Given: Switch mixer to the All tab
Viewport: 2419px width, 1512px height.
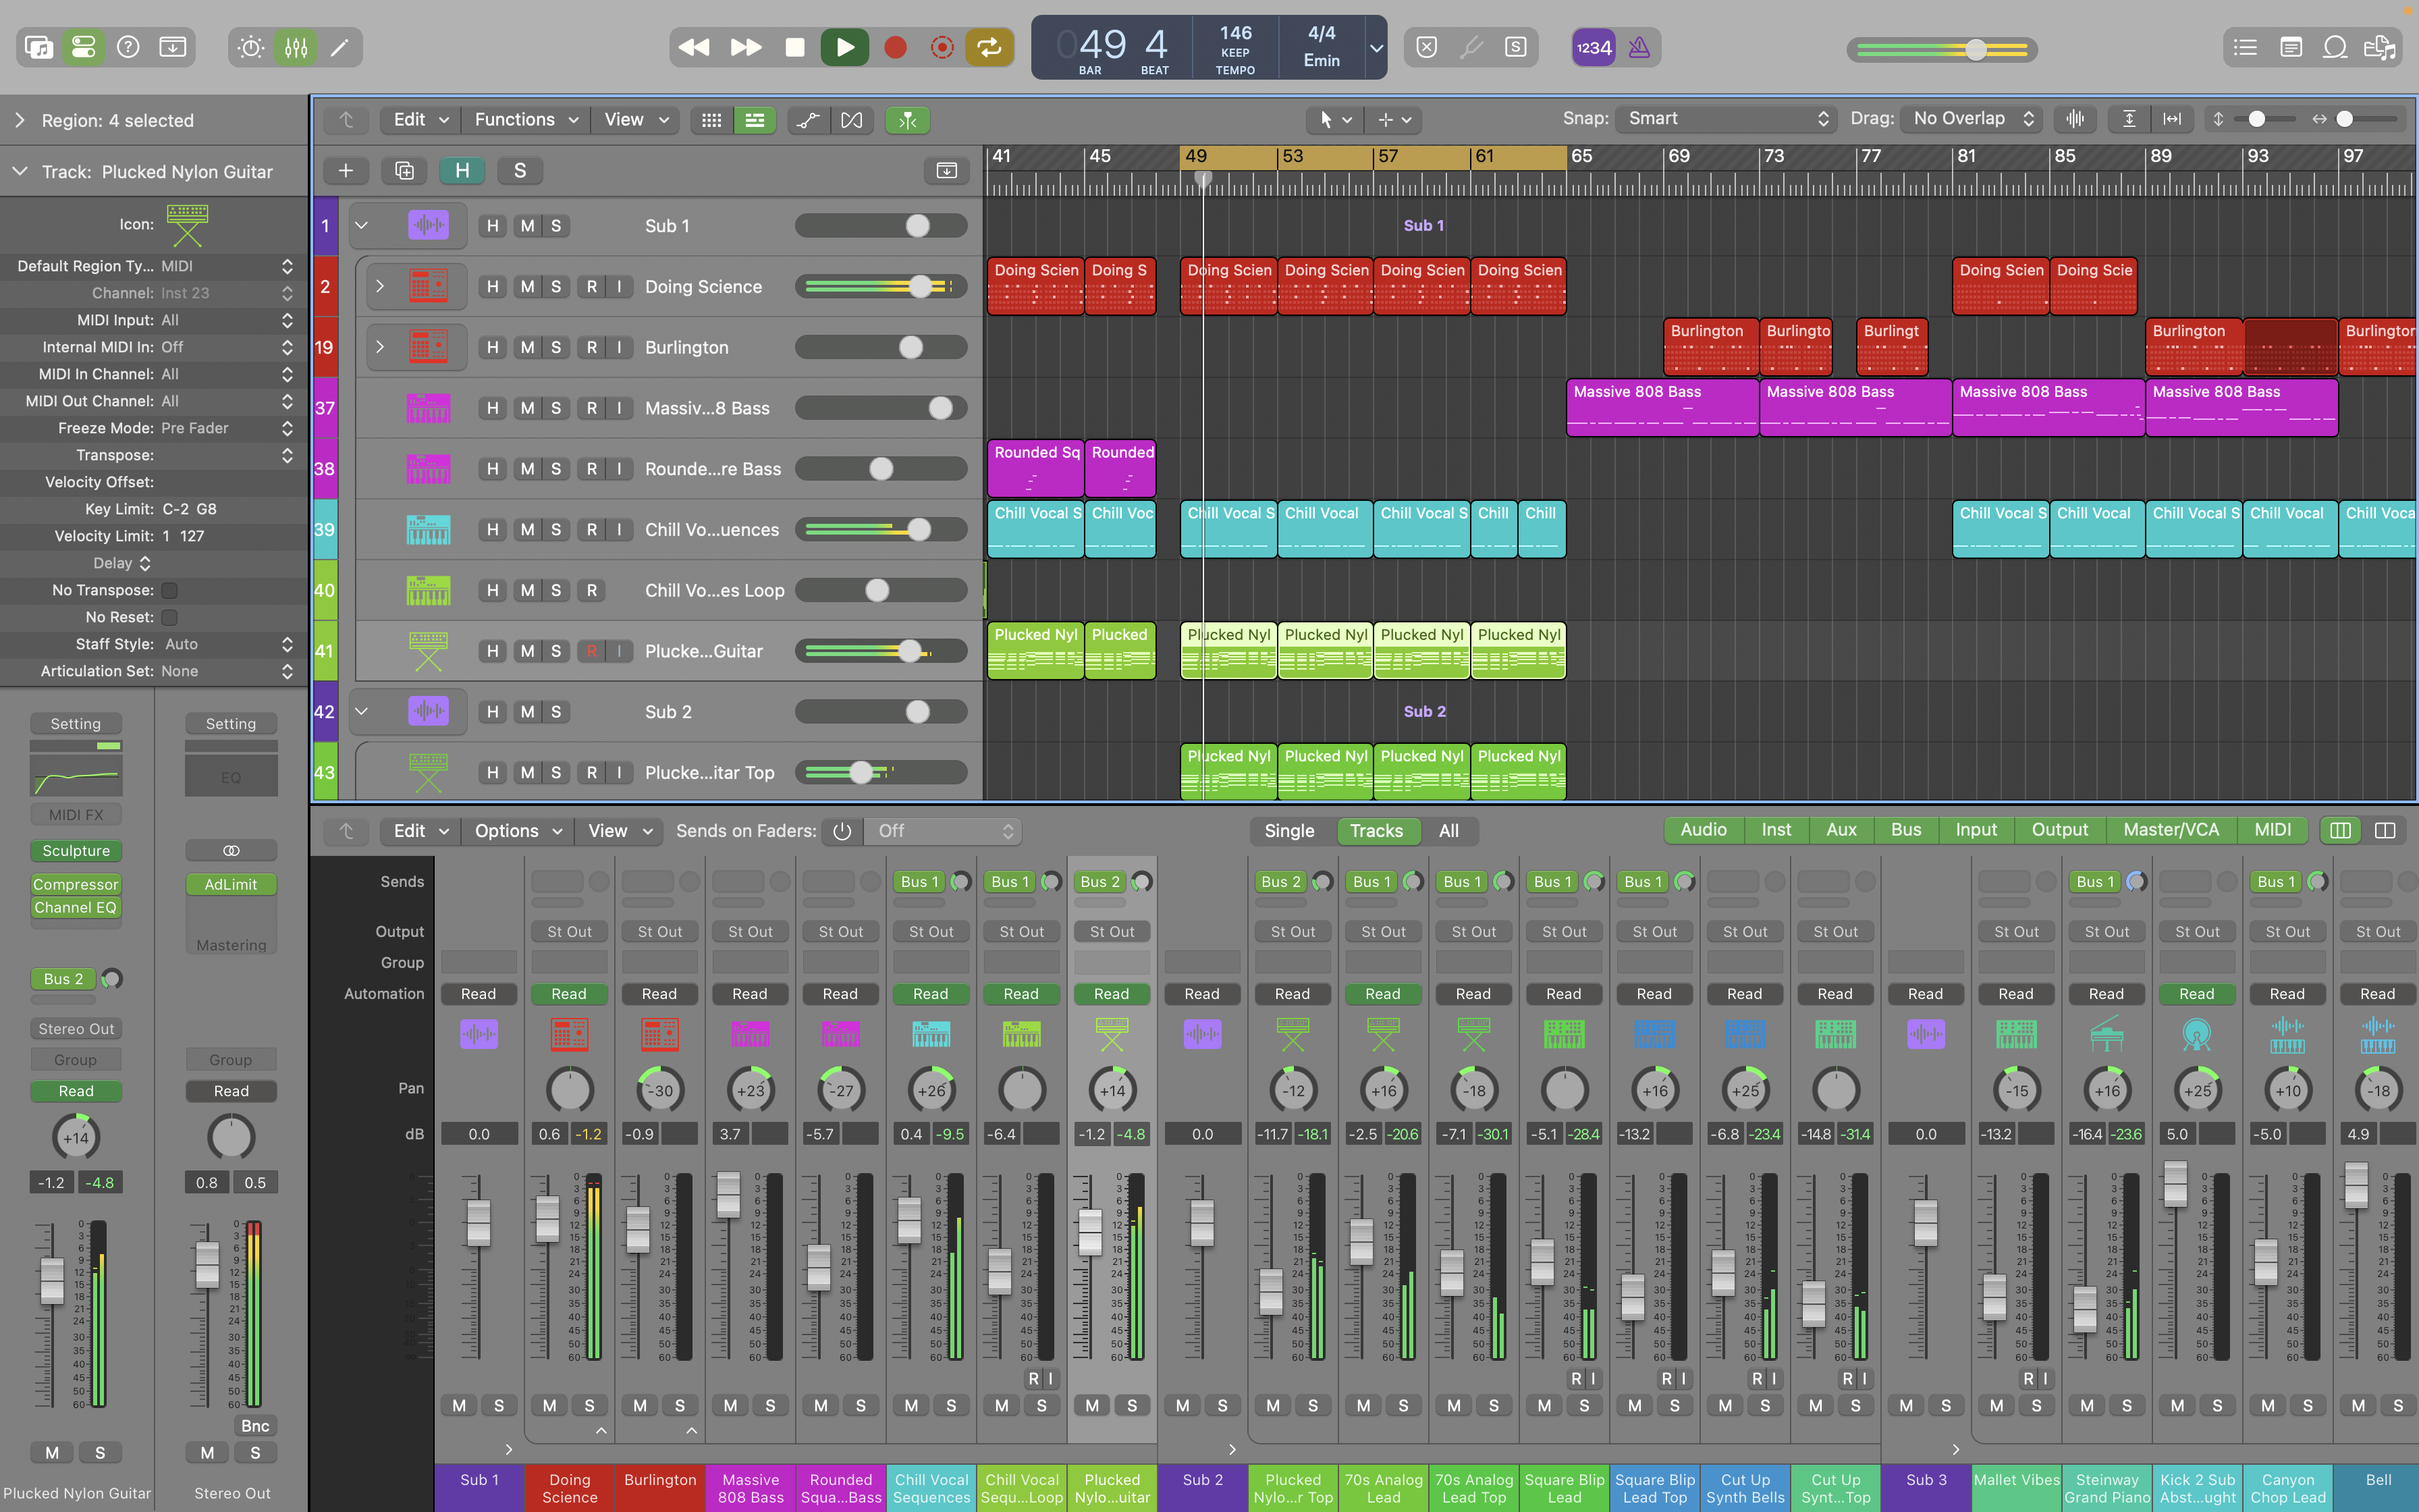Looking at the screenshot, I should click(x=1448, y=830).
